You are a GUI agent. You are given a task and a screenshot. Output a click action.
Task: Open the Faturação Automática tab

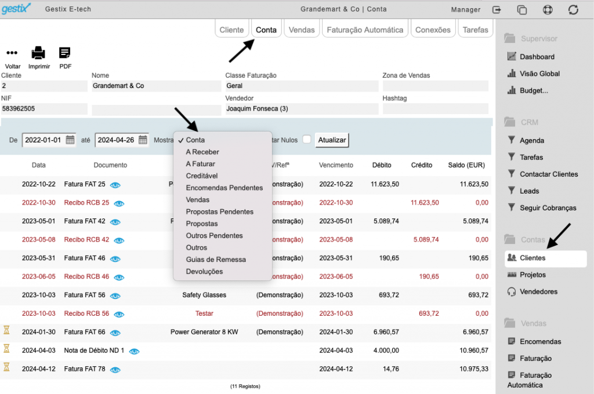(365, 30)
